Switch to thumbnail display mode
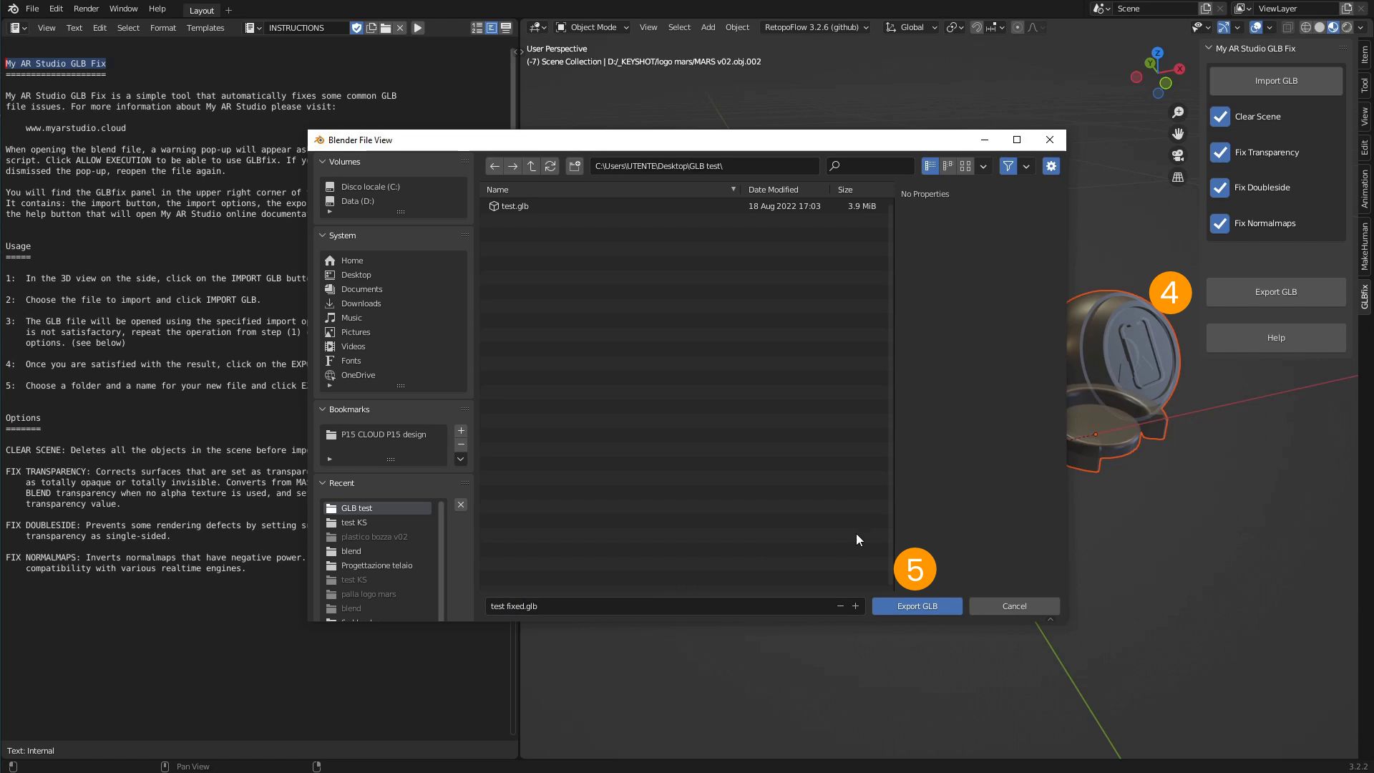The image size is (1374, 773). [965, 166]
